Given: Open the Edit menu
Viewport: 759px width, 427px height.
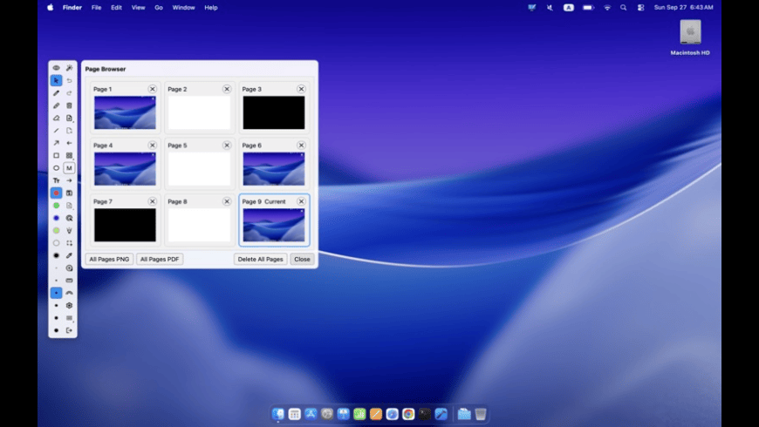Looking at the screenshot, I should [116, 8].
